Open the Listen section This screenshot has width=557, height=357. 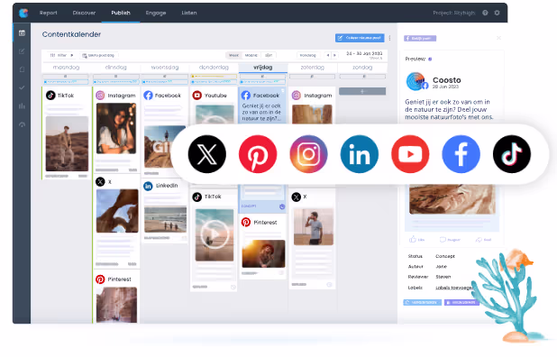point(189,13)
